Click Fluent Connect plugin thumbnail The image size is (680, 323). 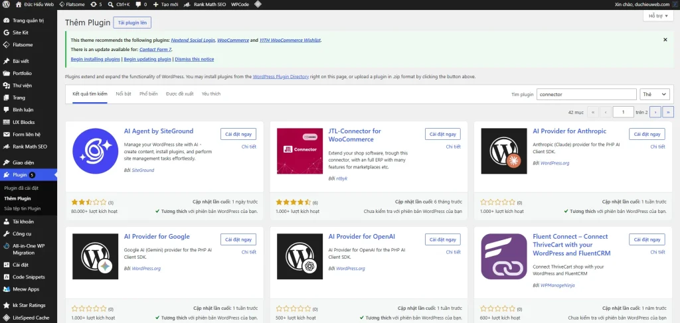tap(505, 257)
